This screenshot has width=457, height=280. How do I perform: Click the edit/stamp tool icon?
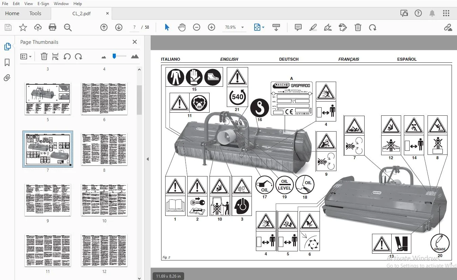[x=343, y=27]
